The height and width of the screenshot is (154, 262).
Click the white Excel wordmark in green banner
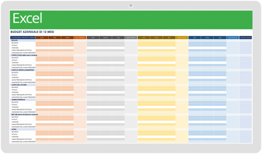[x=27, y=18]
